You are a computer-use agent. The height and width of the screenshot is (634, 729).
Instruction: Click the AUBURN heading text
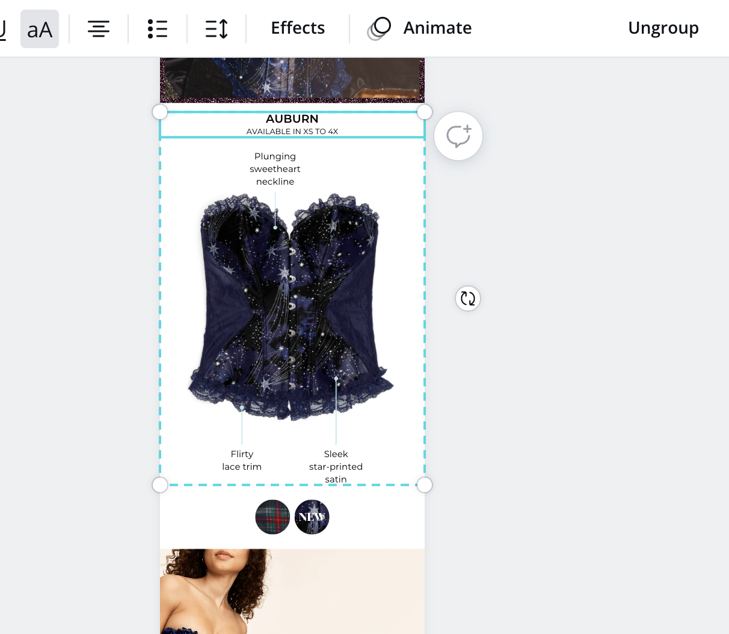tap(292, 118)
